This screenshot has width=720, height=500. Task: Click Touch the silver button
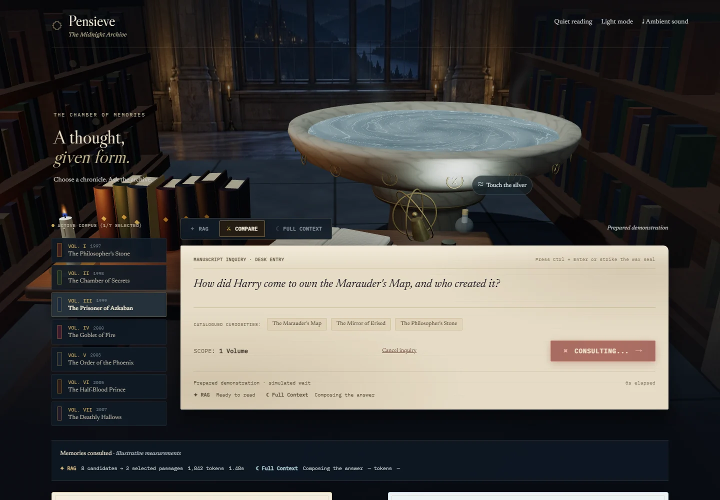click(502, 185)
